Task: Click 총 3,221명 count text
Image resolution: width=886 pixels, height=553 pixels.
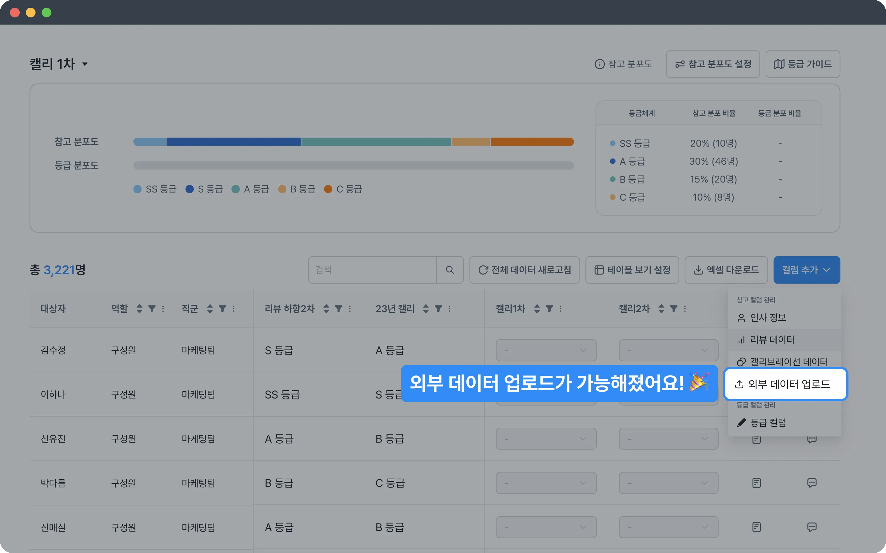Action: [58, 270]
